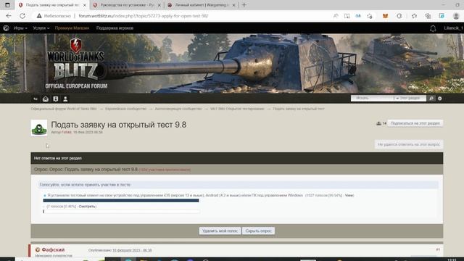
Task: Click the first poll option result bar
Action: coord(121,200)
